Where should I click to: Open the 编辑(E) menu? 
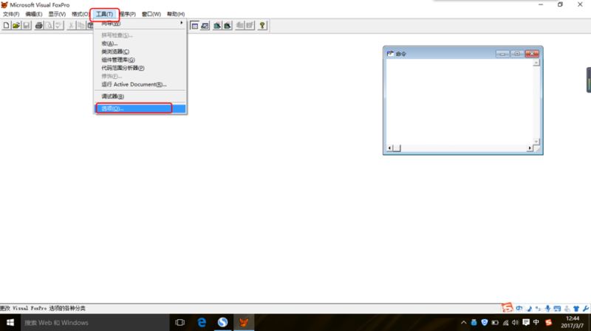tap(33, 14)
